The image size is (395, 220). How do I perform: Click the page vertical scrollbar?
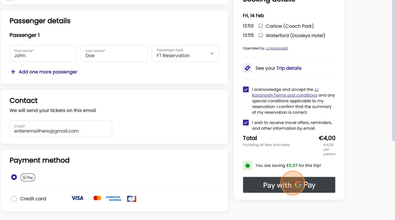[x=394, y=70]
